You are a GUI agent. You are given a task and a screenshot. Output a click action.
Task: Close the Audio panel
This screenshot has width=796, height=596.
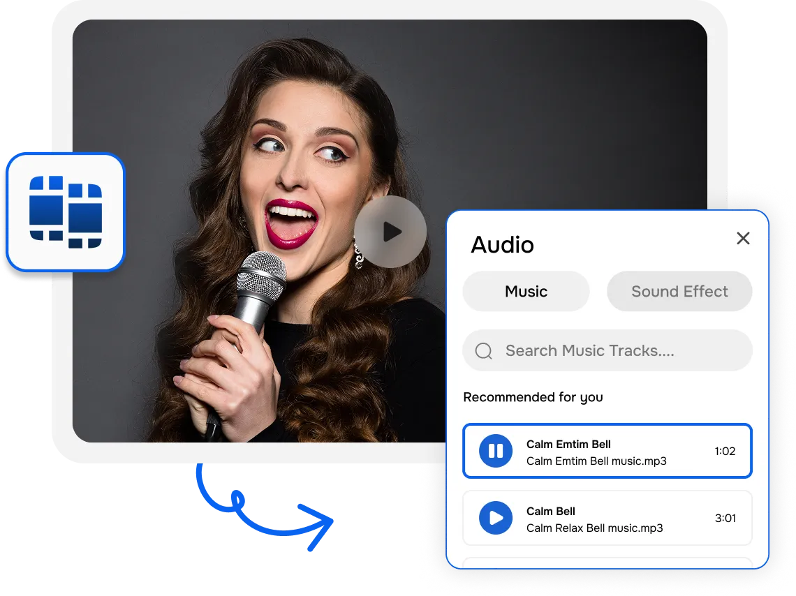(742, 239)
